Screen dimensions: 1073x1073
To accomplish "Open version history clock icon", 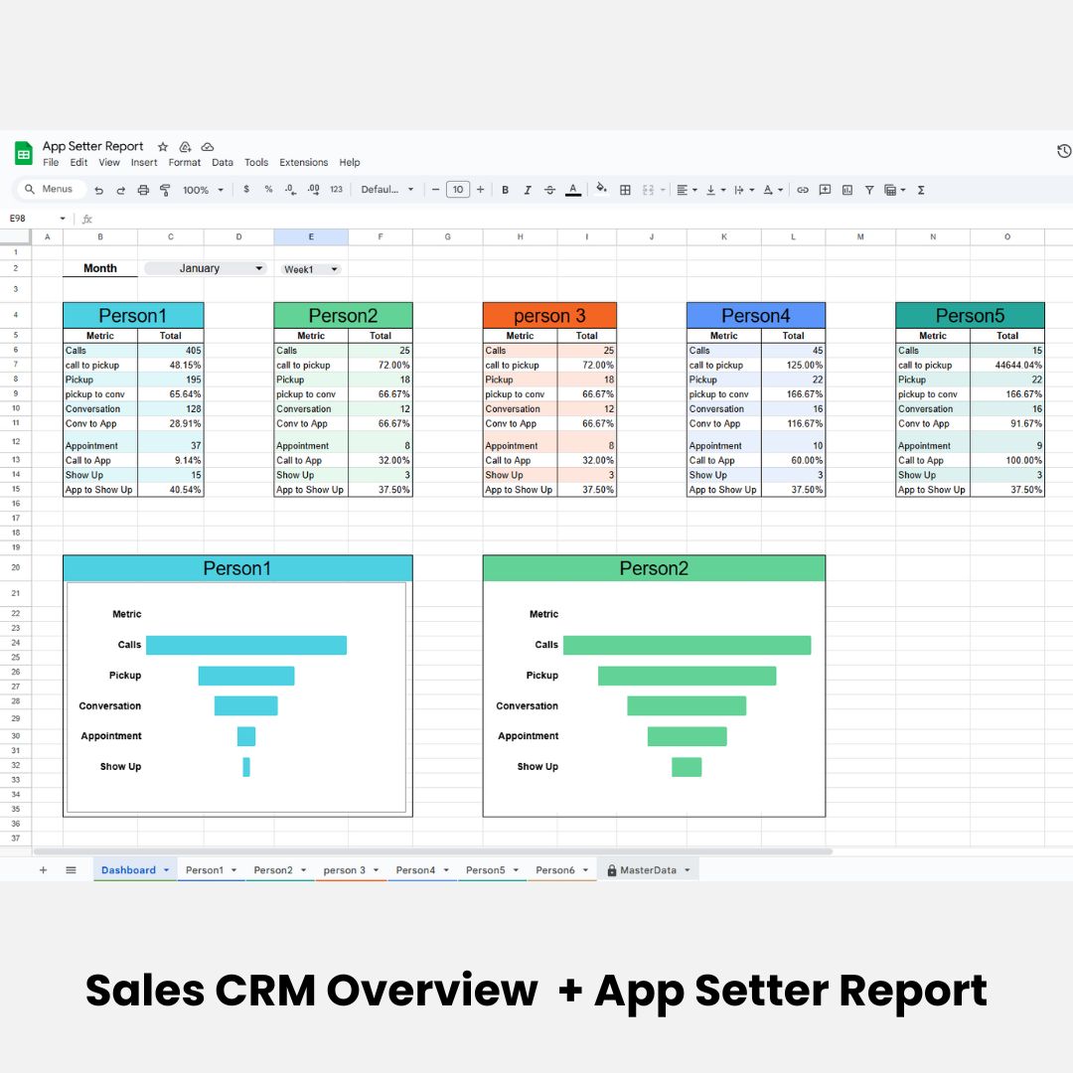I will (1063, 151).
